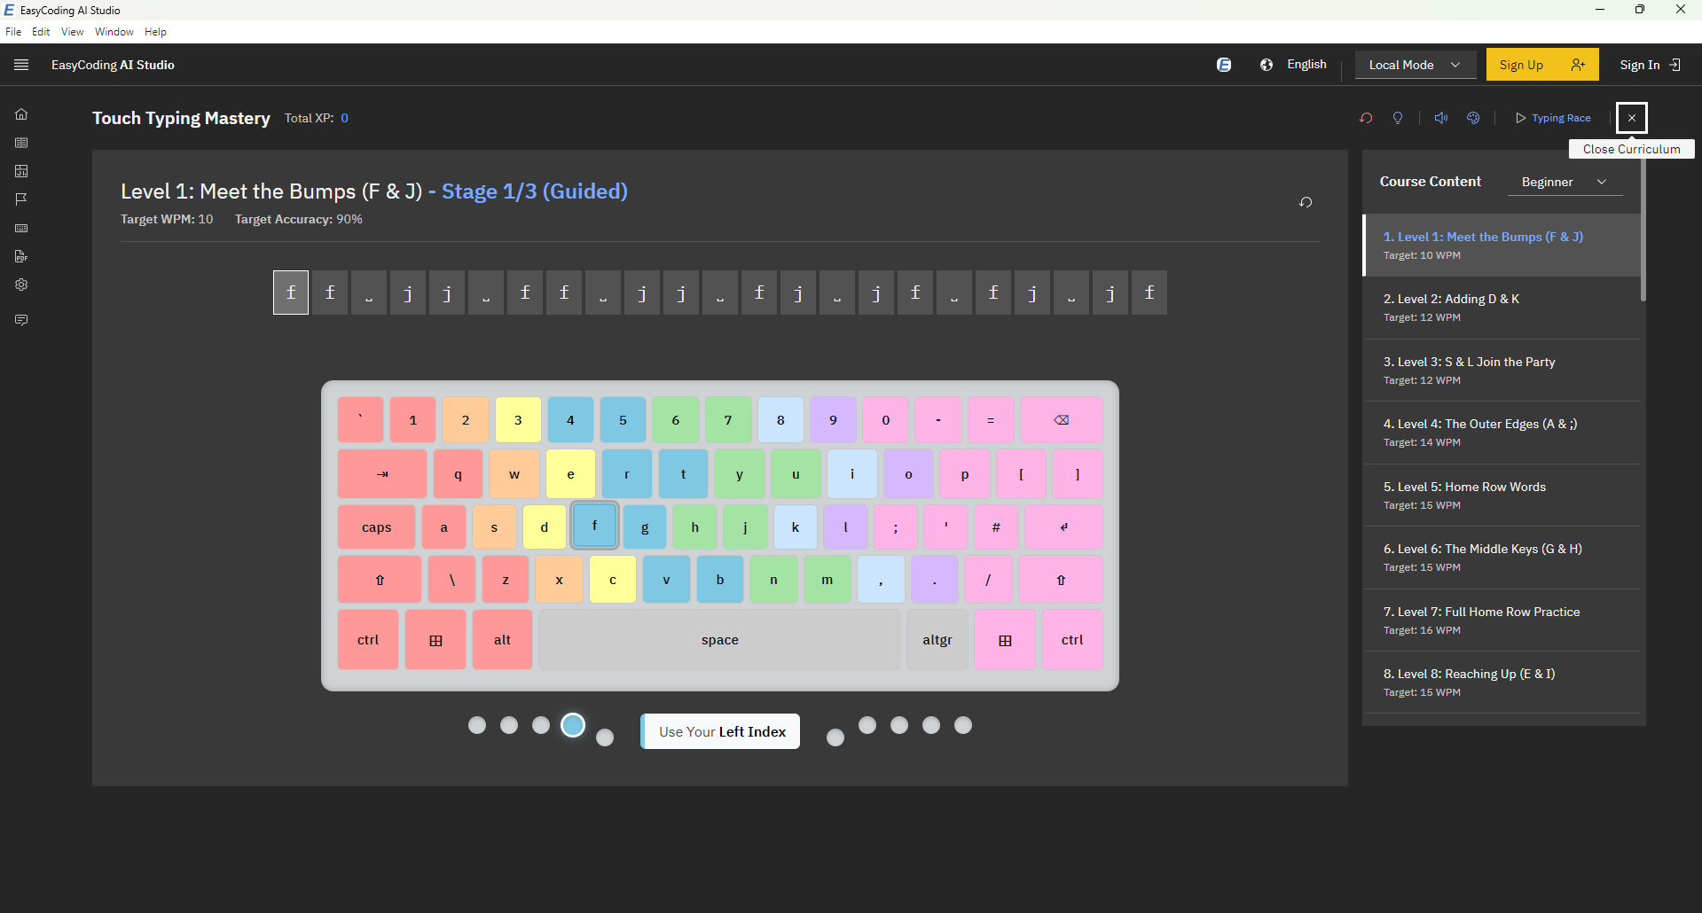Click the left shift key on virtual keyboard
The width and height of the screenshot is (1702, 913).
(x=380, y=580)
